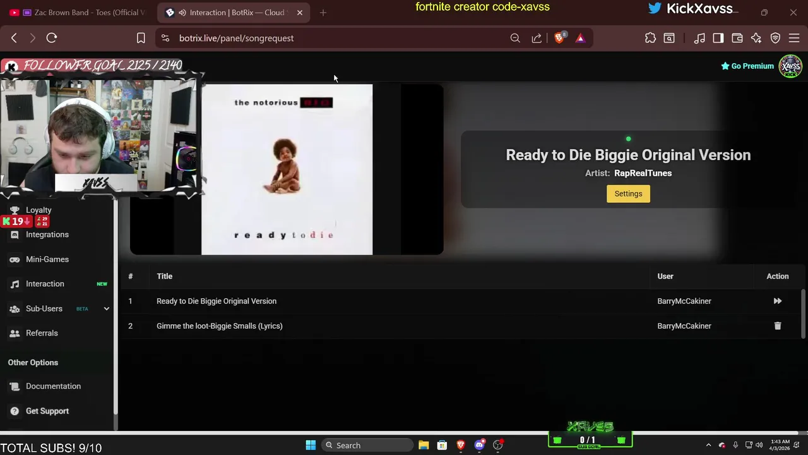Open Referrals in the sidebar

pyautogui.click(x=42, y=333)
